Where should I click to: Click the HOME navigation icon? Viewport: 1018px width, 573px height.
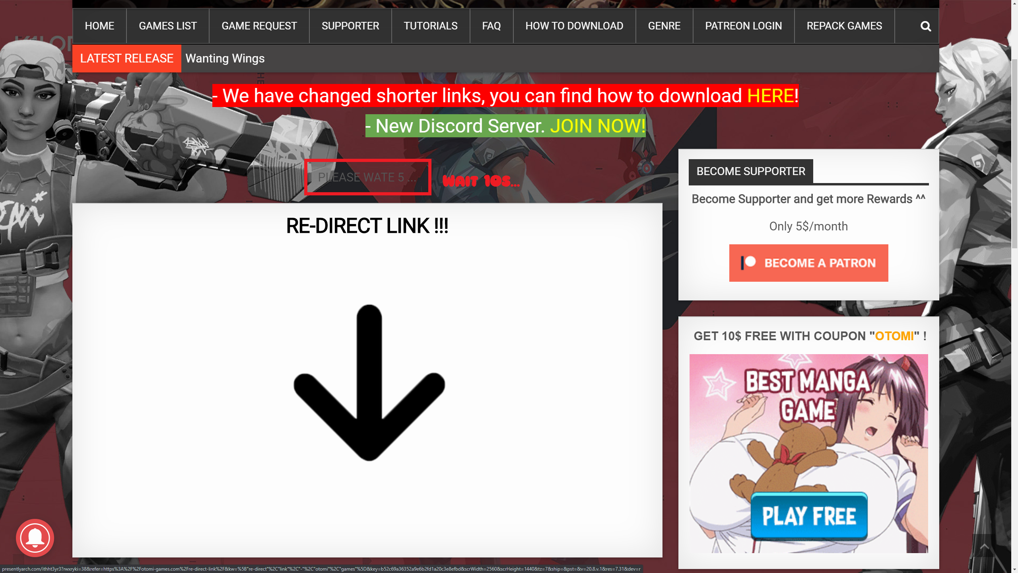99,26
